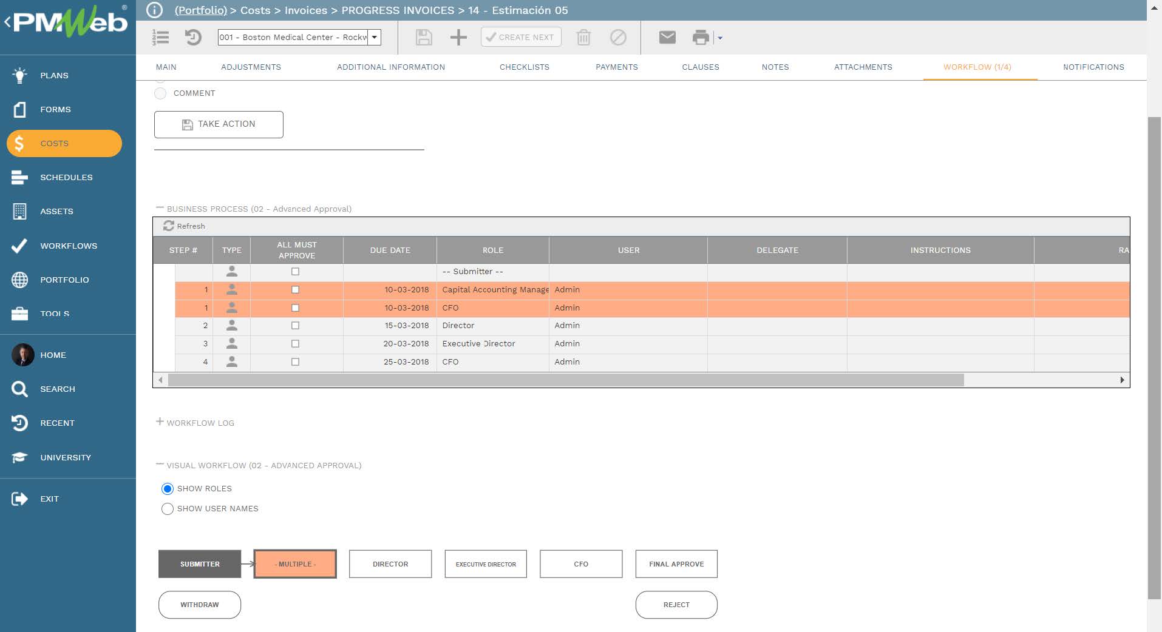Click the trash delete icon

click(x=583, y=38)
